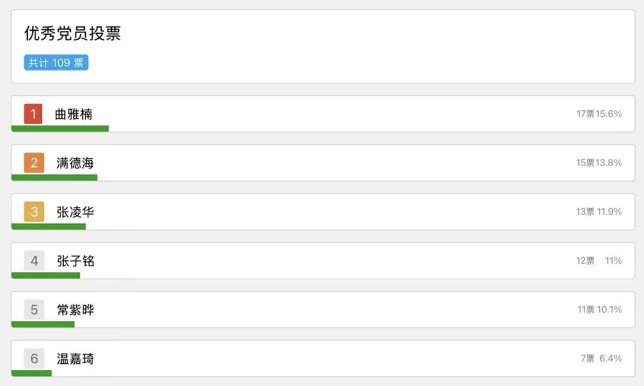This screenshot has width=644, height=386.
Task: Click the 17票15.6% vote count
Action: pos(599,114)
